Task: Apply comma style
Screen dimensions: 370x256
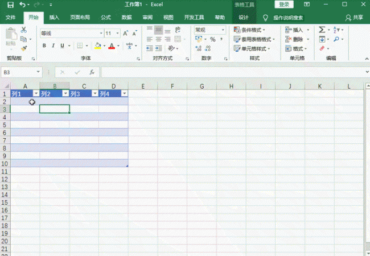Action: click(221, 39)
